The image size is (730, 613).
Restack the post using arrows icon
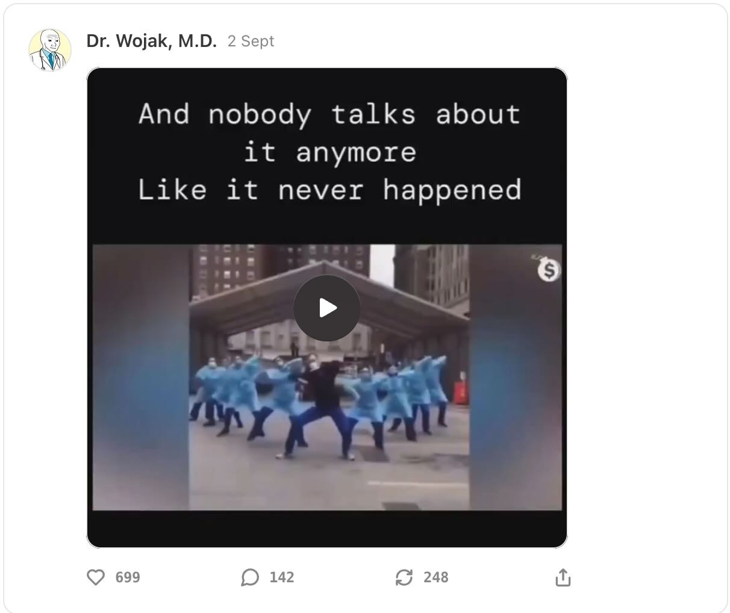coord(404,577)
